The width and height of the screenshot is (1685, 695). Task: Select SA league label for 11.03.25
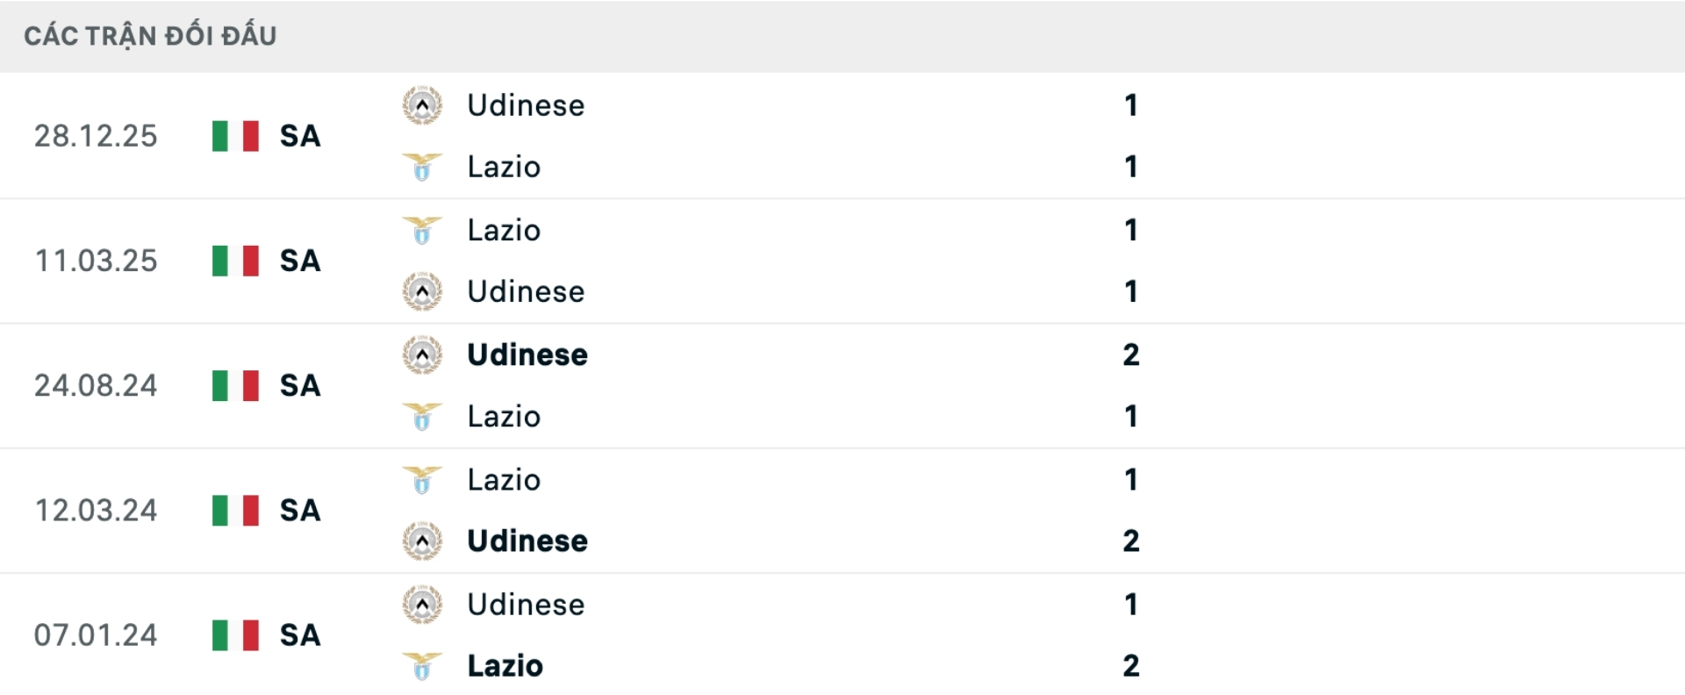300,261
